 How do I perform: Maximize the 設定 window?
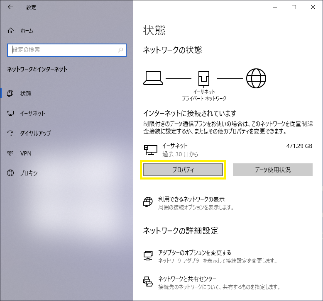[x=294, y=7]
